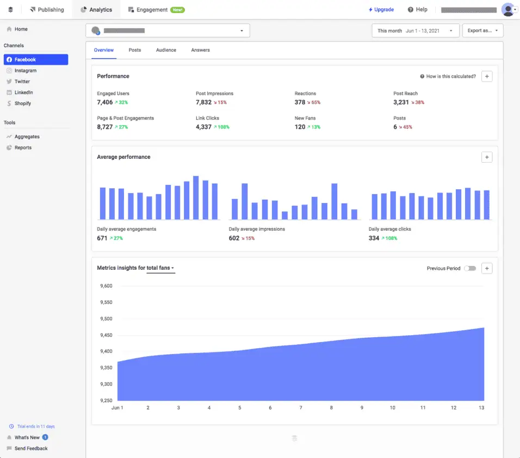The image size is (520, 458).
Task: Click the Buffer logo icon
Action: point(10,10)
